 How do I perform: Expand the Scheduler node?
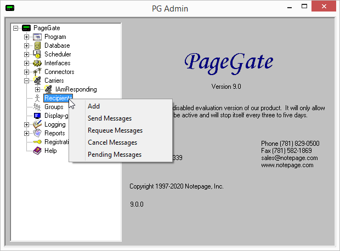click(x=26, y=54)
